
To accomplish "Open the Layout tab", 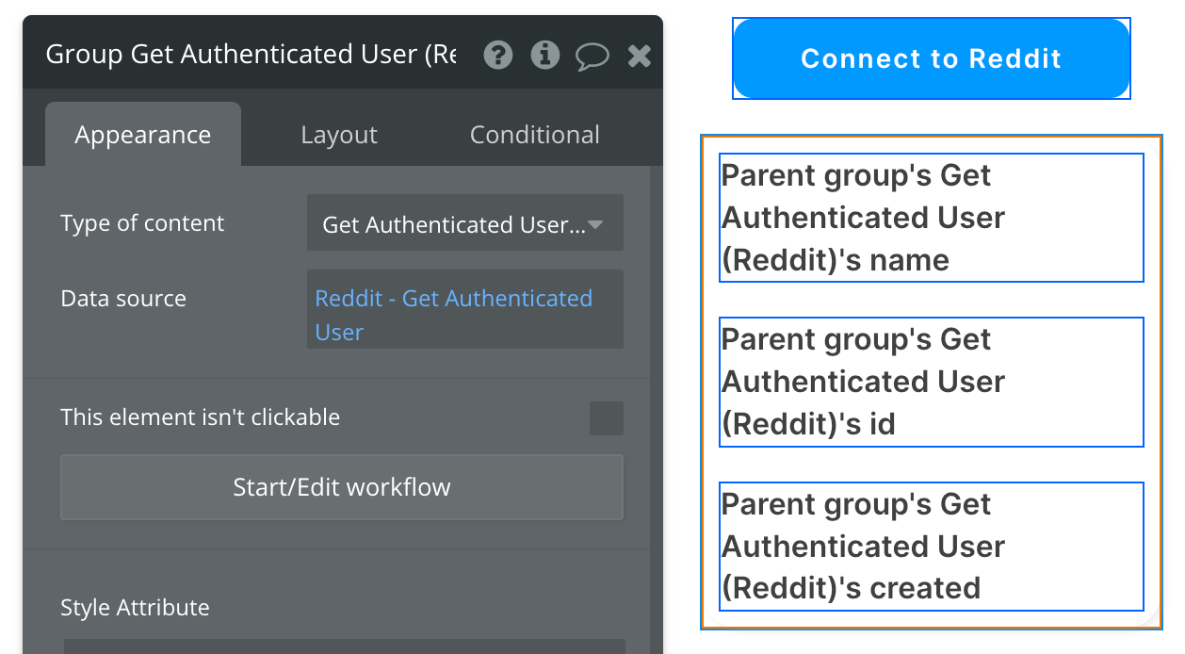I will (x=339, y=135).
